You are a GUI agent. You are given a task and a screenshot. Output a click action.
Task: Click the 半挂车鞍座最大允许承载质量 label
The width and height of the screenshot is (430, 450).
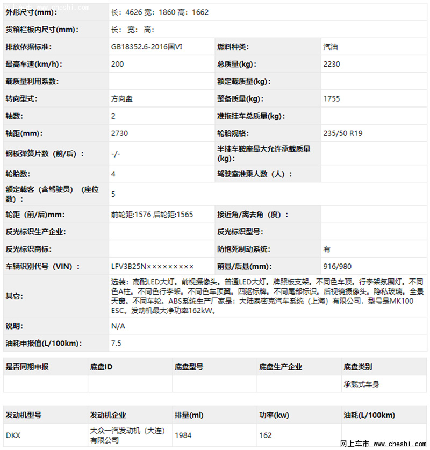click(263, 154)
